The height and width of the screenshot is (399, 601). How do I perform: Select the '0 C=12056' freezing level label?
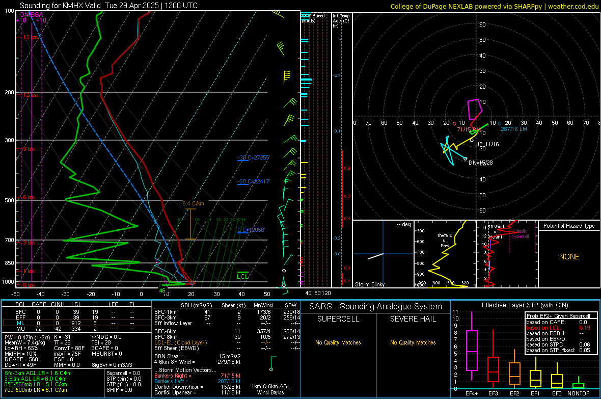(251, 230)
